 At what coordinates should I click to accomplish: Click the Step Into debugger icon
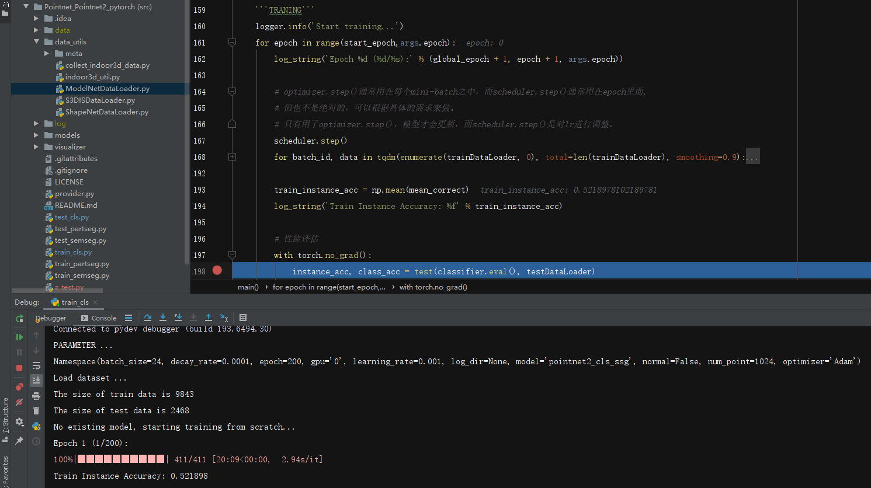163,318
